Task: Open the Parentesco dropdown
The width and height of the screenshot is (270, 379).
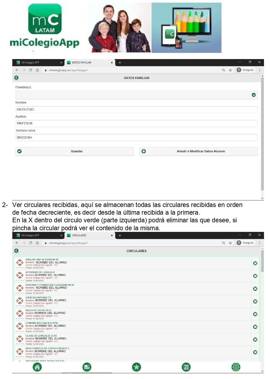Action: pos(137,95)
